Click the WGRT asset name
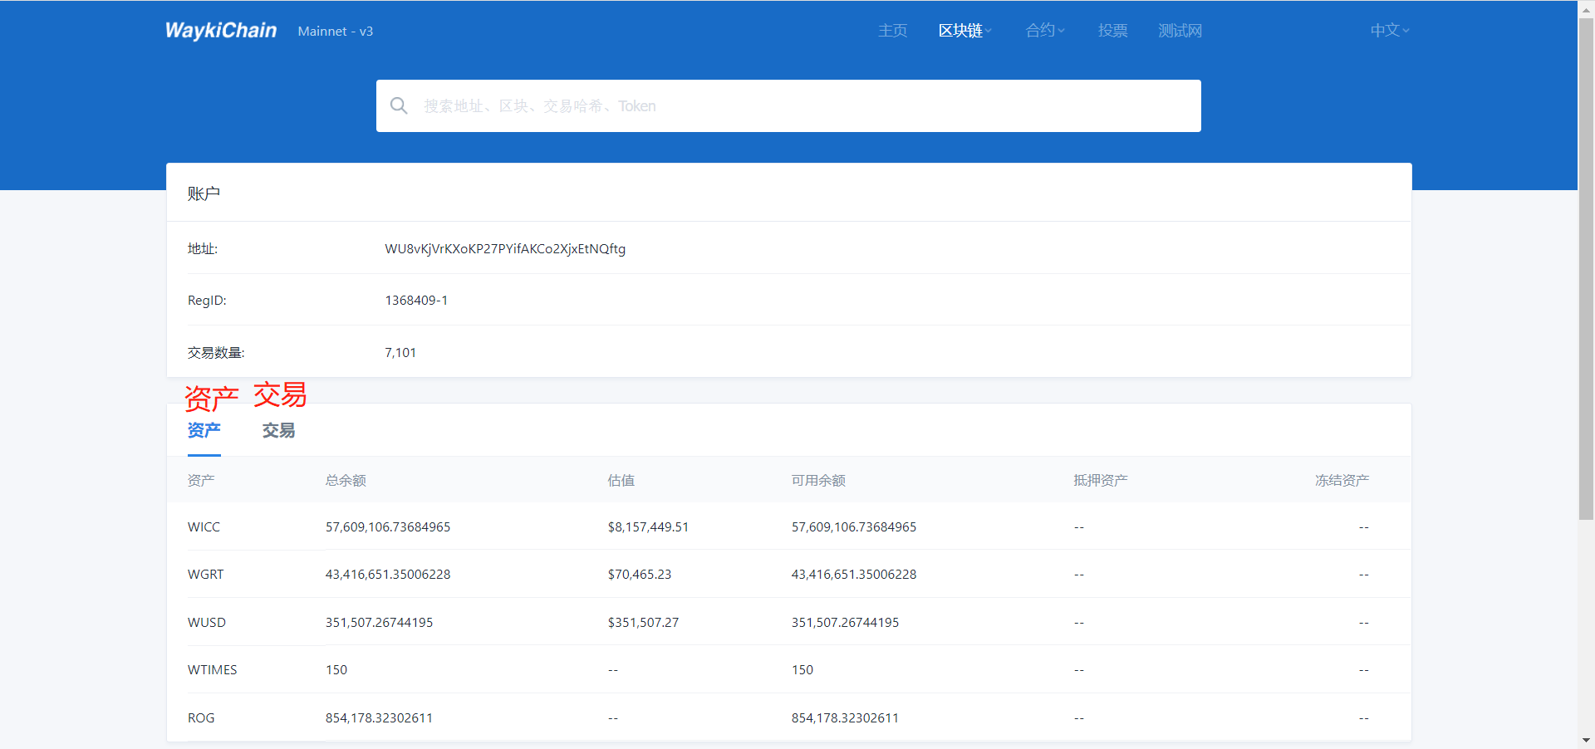 (x=206, y=575)
